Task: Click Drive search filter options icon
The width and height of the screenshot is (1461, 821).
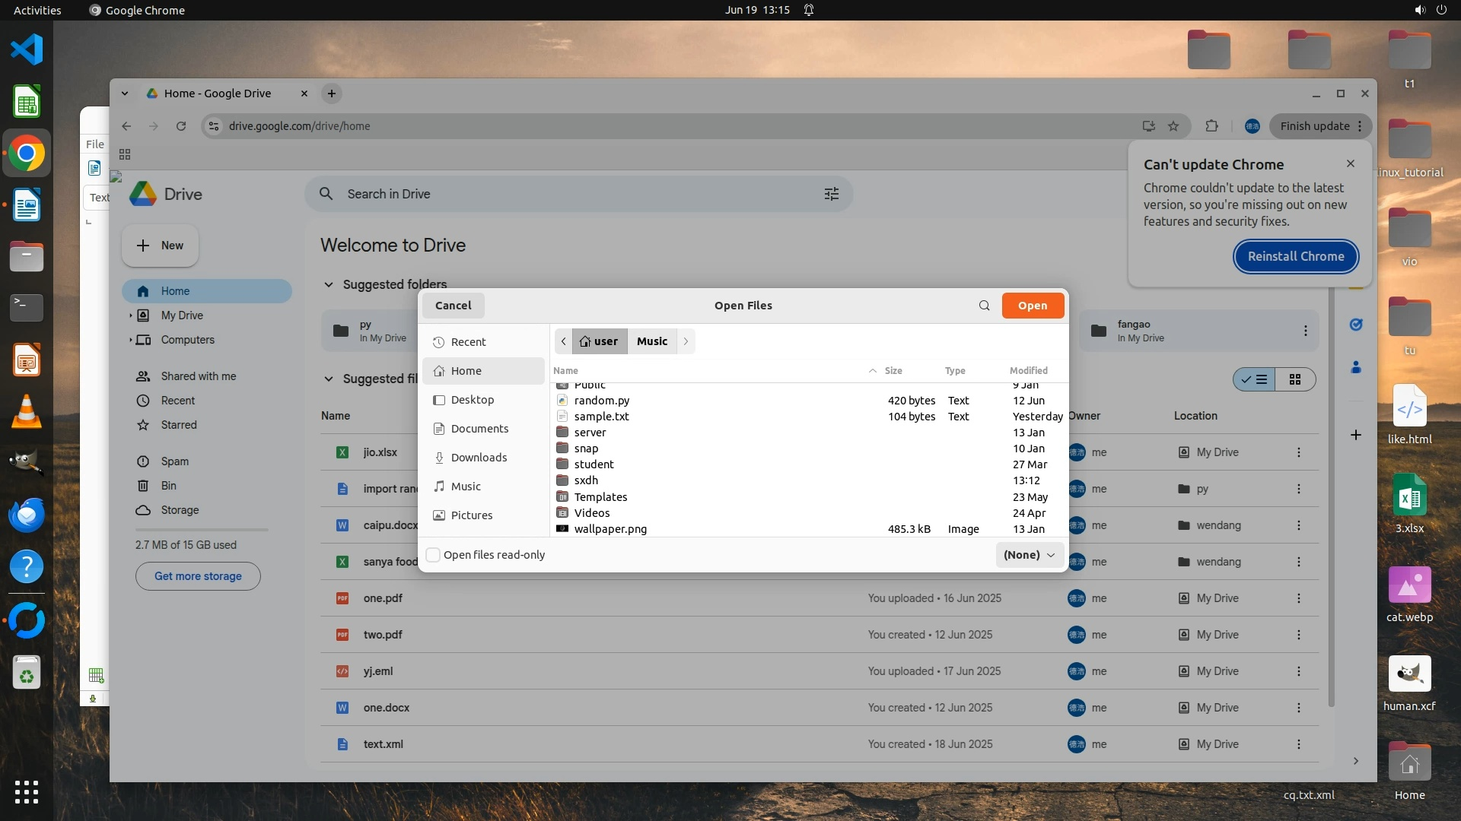Action: click(831, 194)
